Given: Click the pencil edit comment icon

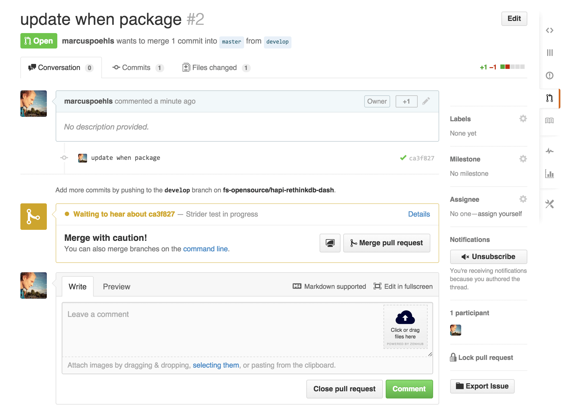Looking at the screenshot, I should point(426,101).
